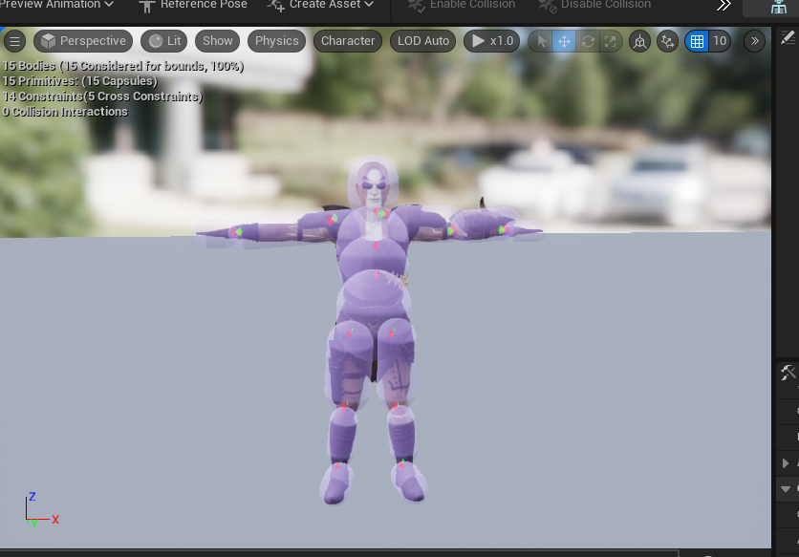
Task: Open the LOD Auto dropdown
Action: pyautogui.click(x=422, y=41)
